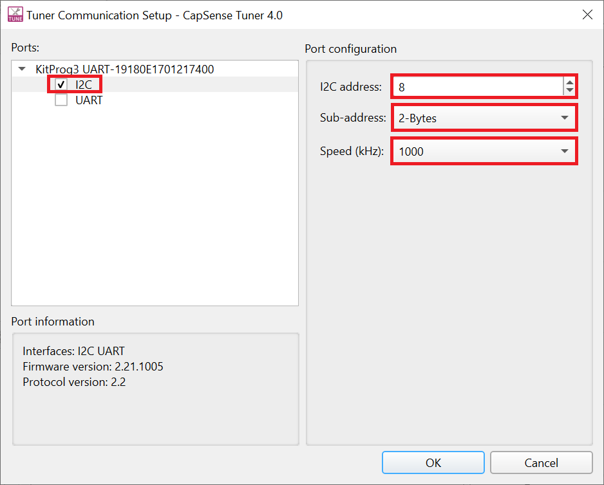Click the Cancel button
This screenshot has width=604, height=485.
pos(541,462)
